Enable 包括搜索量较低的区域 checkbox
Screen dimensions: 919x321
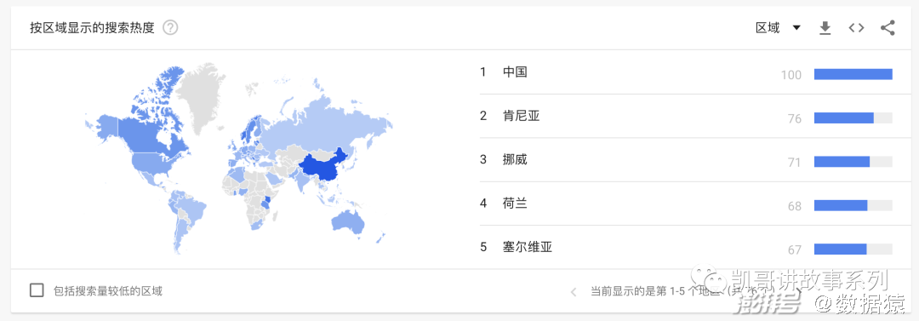[x=37, y=290]
